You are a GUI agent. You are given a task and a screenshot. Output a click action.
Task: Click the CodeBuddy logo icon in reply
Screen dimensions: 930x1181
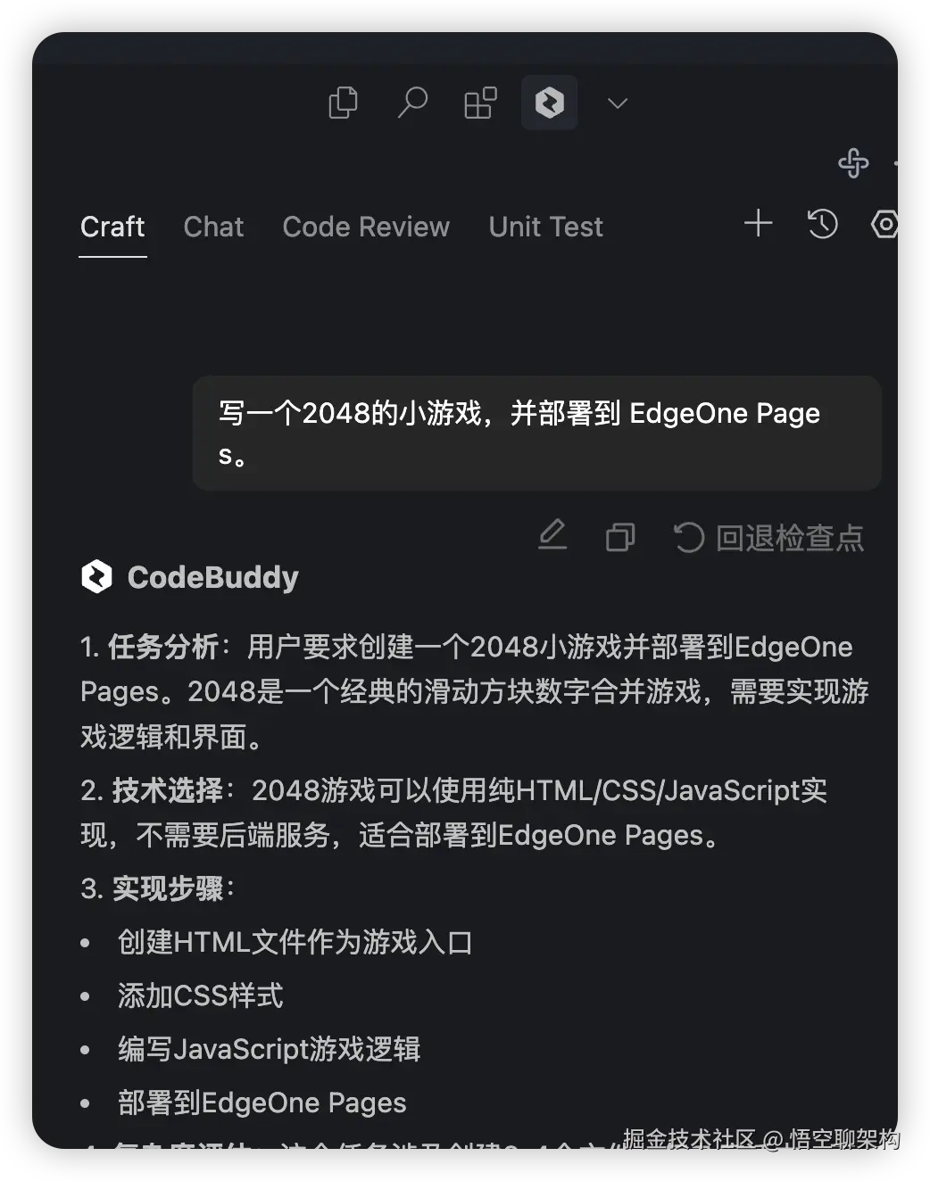[96, 577]
